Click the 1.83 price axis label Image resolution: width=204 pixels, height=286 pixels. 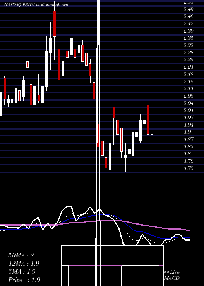[x=188, y=146]
